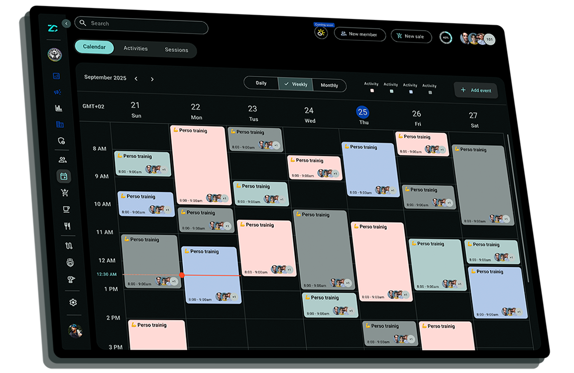Viewport: 574px width, 373px height.
Task: Open settings gear in sidebar
Action: (x=73, y=302)
